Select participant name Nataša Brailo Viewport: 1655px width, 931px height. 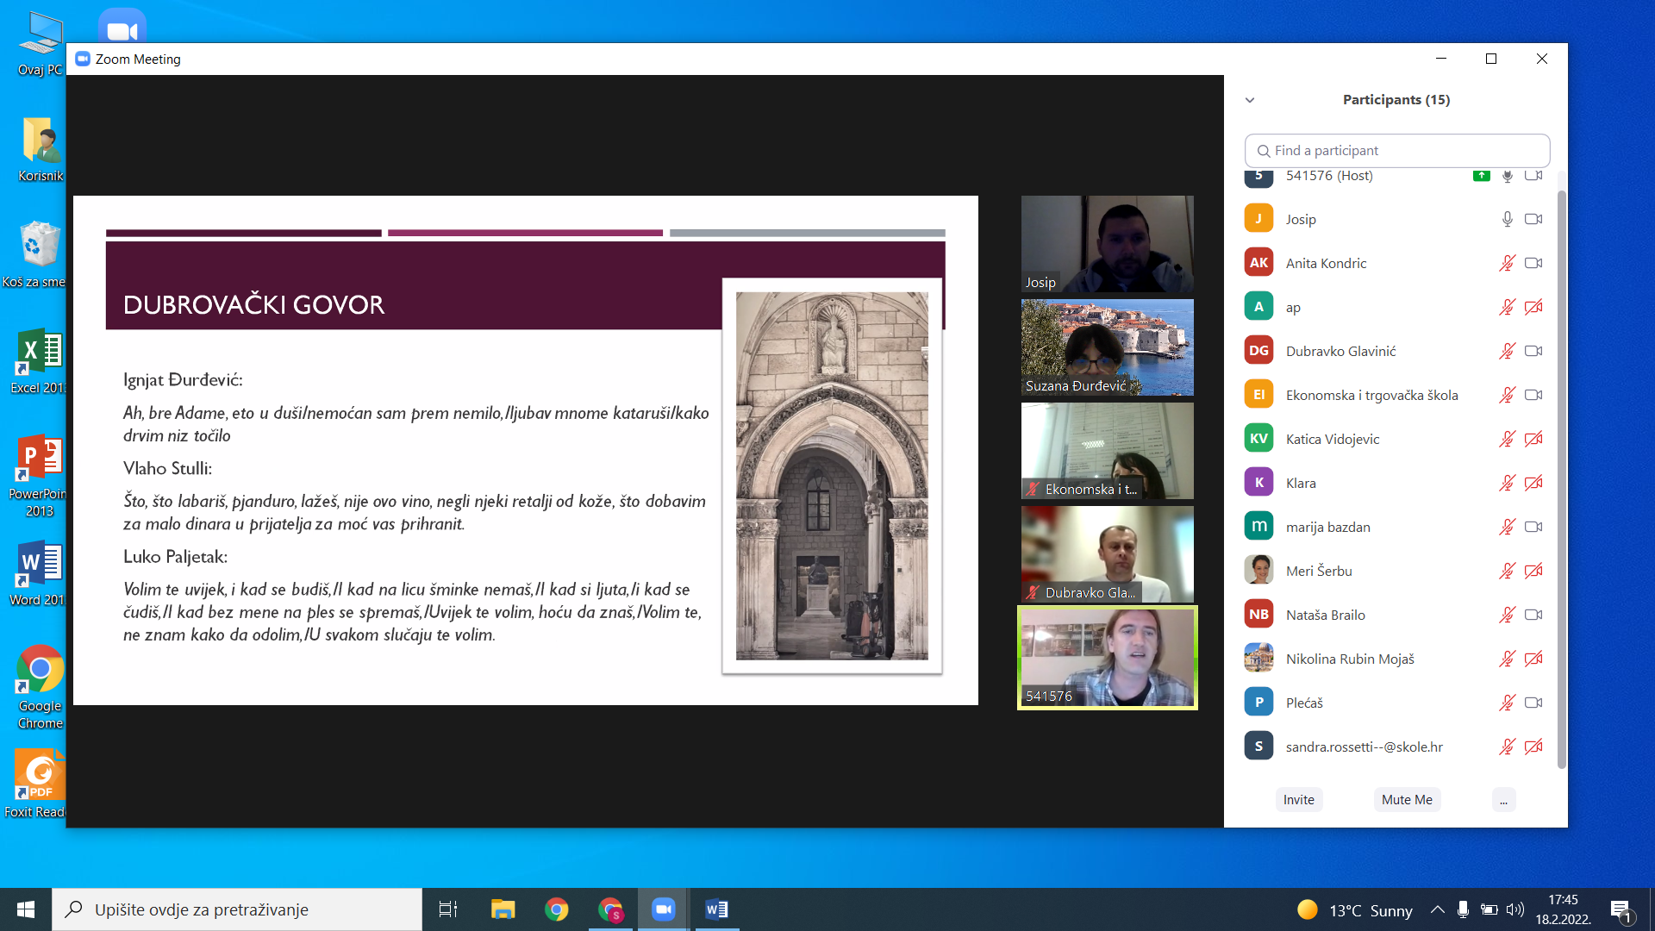point(1326,615)
